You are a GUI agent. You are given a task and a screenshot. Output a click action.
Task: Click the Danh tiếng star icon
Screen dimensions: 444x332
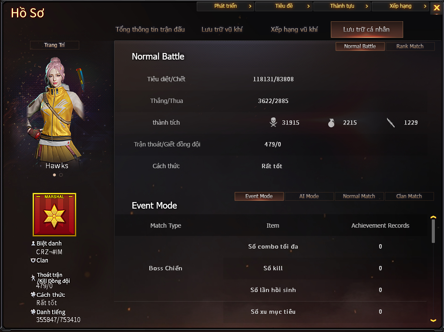[x=33, y=312]
